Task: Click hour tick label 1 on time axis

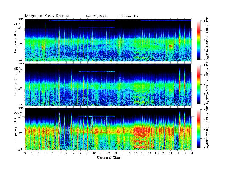Action: click(x=32, y=153)
